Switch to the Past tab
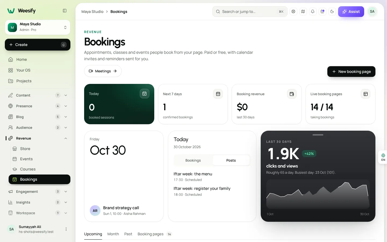The image size is (387, 242). 128,234
